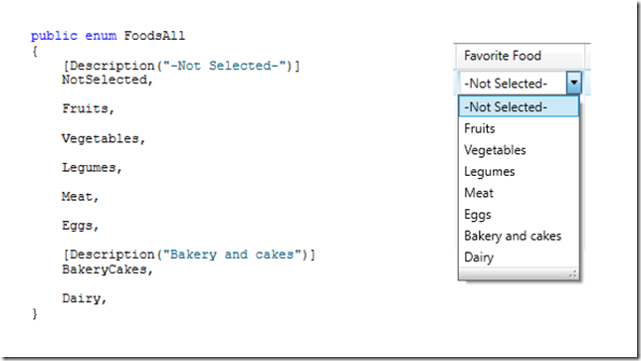Click the FoodsAll enum name in code

tap(154, 36)
